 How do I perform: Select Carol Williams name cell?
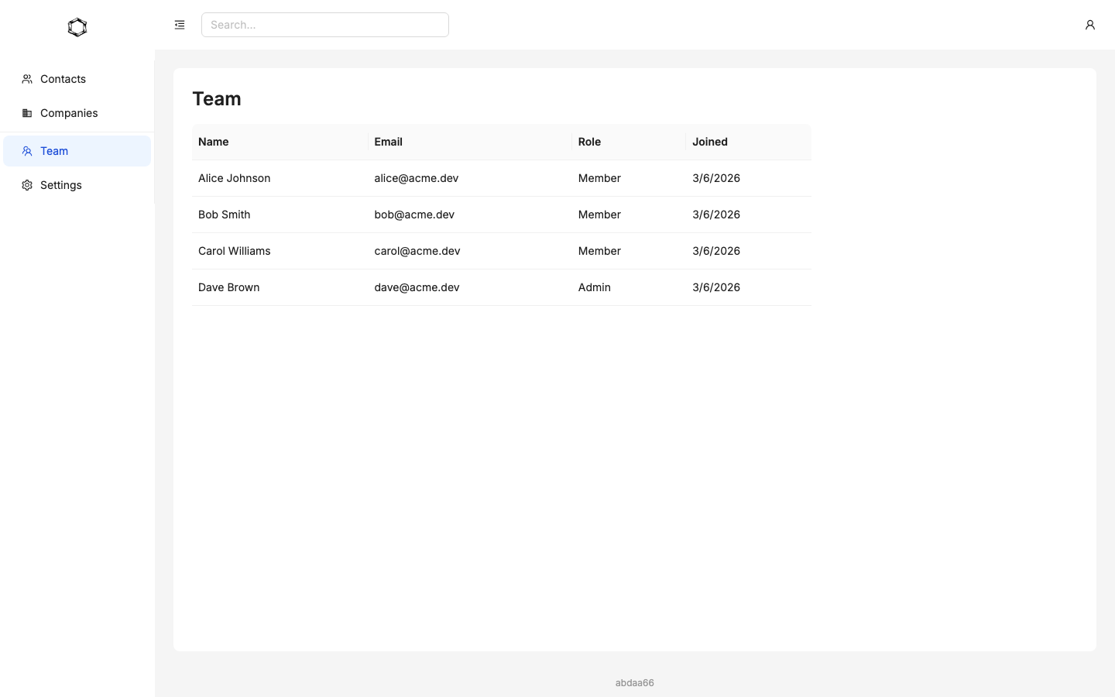point(280,251)
